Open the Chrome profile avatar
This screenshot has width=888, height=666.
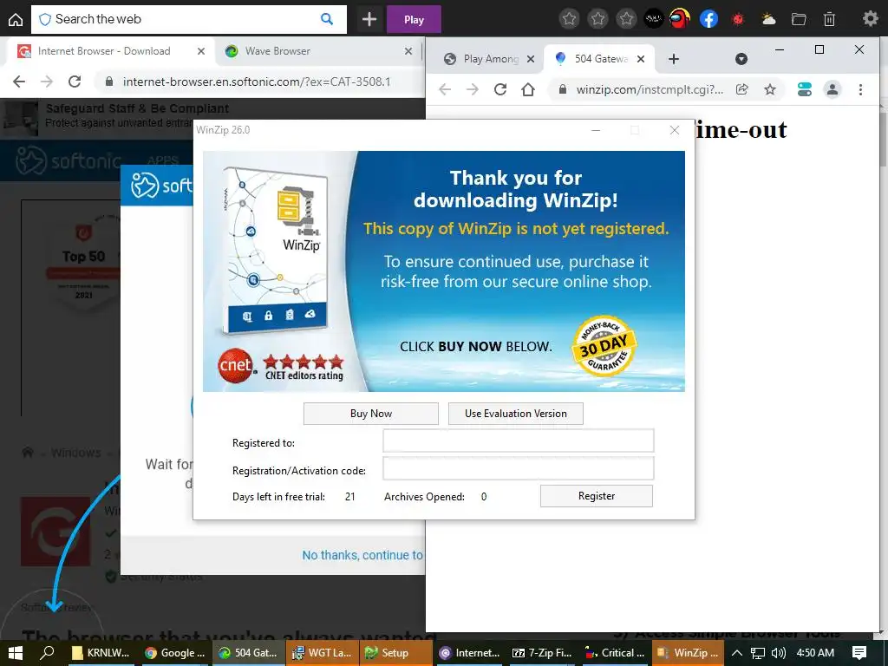click(832, 89)
